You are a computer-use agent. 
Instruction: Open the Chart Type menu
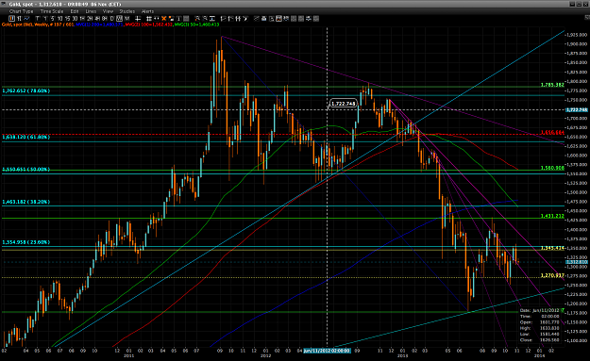pos(21,11)
